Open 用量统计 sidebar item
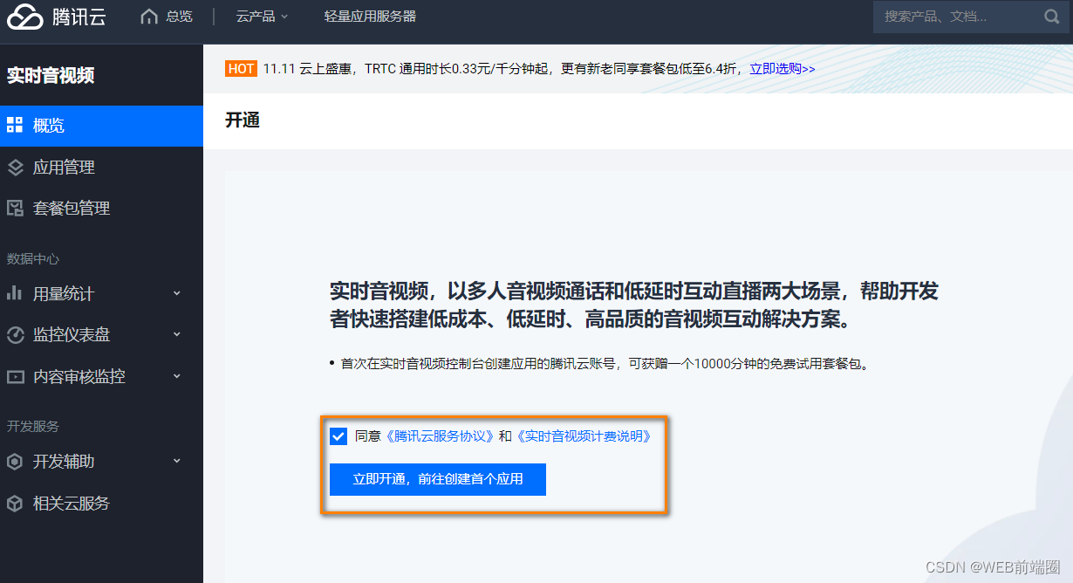This screenshot has width=1073, height=583. pos(101,293)
